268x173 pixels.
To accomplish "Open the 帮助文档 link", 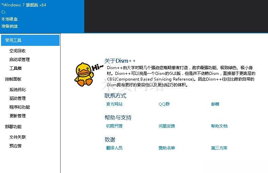I will point(219,126).
